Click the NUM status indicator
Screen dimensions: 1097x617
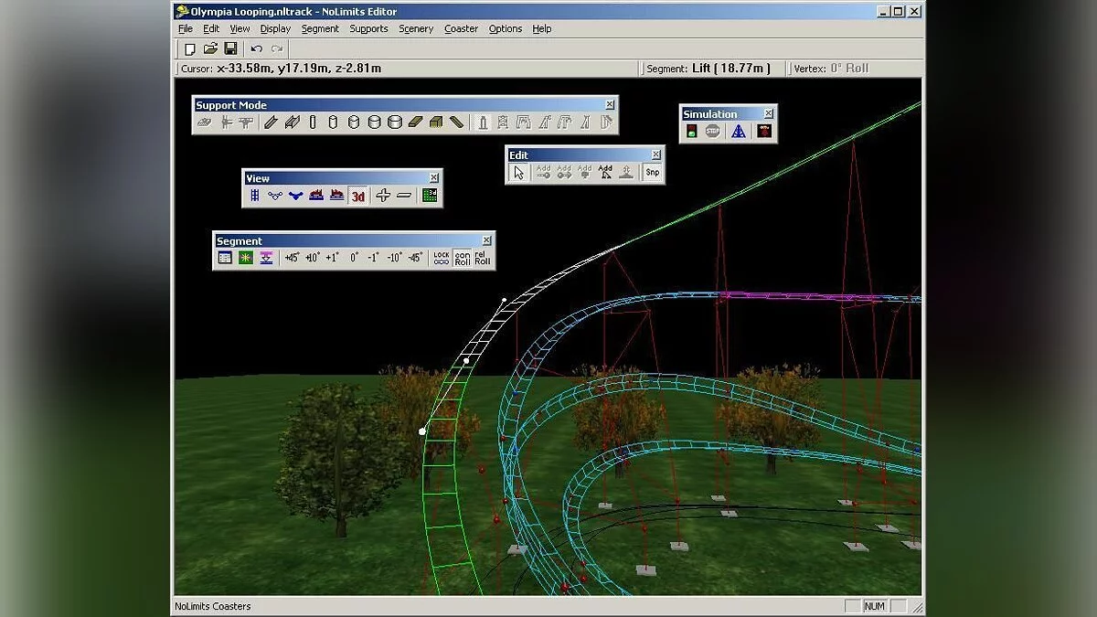(875, 606)
